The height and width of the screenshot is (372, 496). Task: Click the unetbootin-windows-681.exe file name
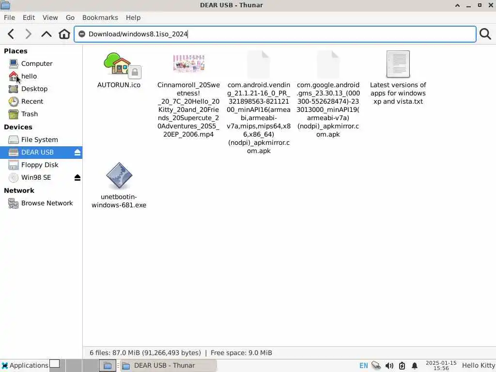119,201
